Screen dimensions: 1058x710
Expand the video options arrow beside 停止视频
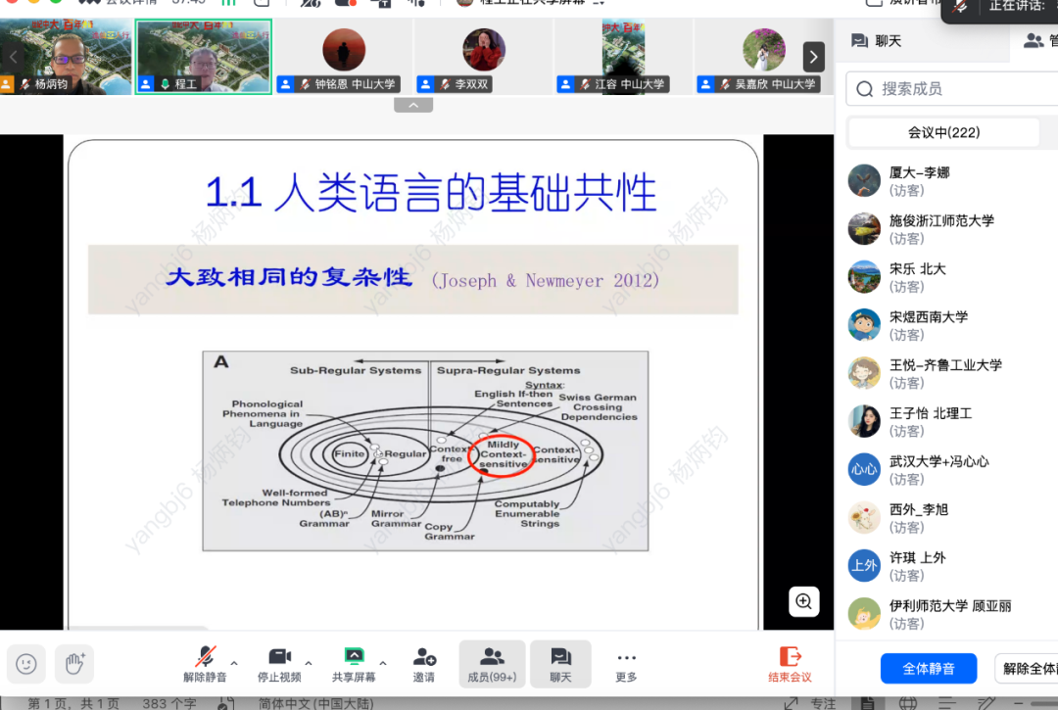309,662
